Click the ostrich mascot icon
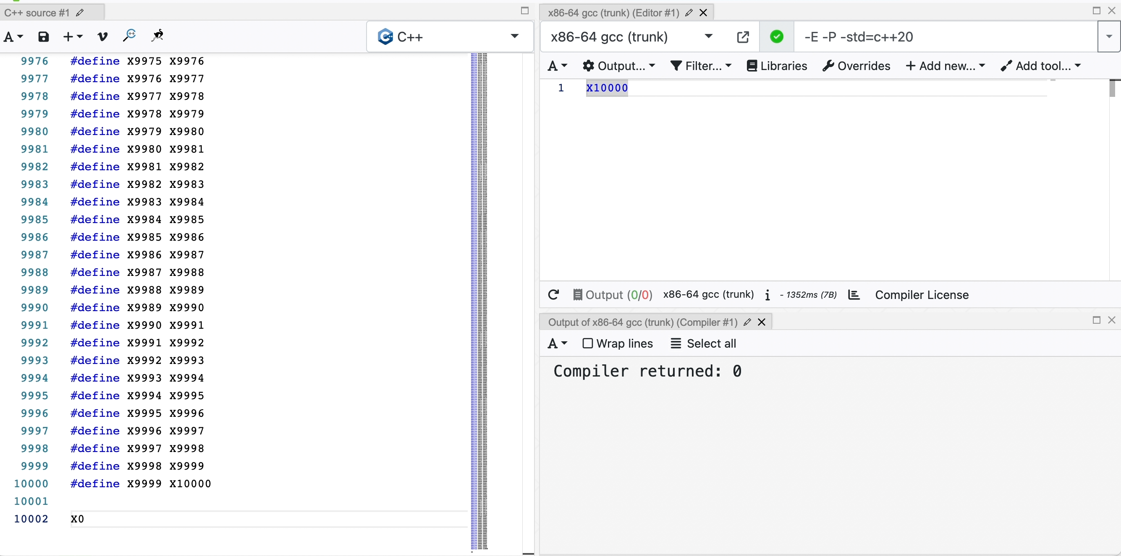Viewport: 1121px width, 556px height. (x=157, y=36)
